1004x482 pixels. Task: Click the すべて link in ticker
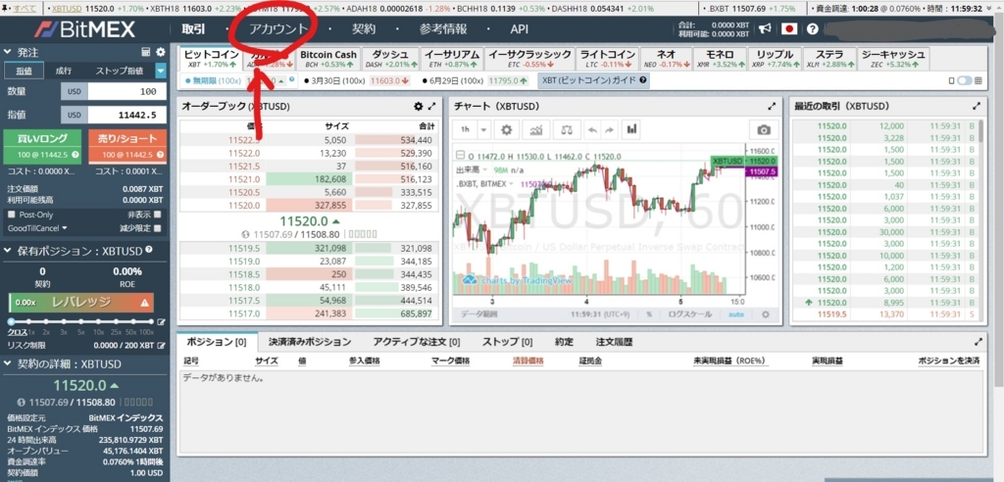tap(25, 9)
